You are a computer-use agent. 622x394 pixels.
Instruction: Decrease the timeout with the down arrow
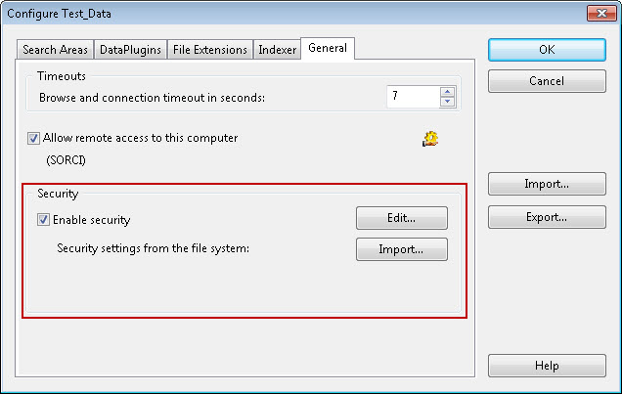448,102
